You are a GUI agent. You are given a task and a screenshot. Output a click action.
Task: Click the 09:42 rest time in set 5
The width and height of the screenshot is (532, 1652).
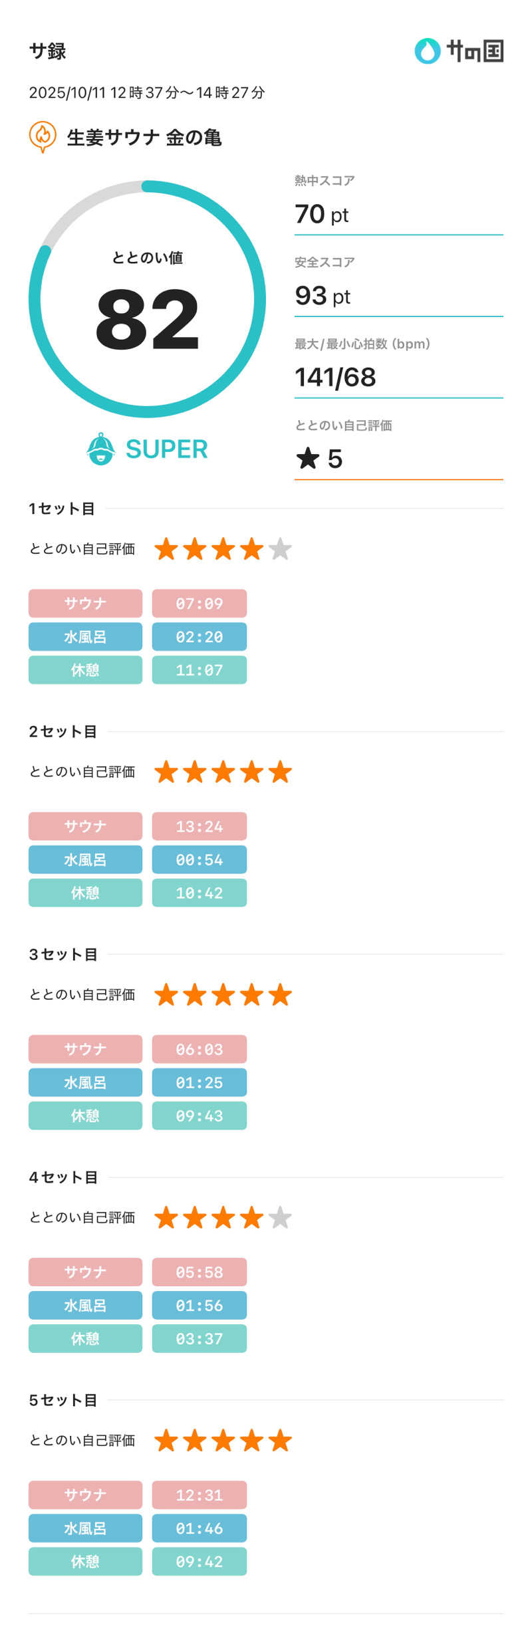click(199, 1561)
